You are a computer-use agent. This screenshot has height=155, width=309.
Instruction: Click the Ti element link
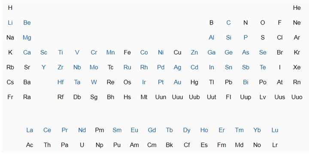[x=61, y=52]
